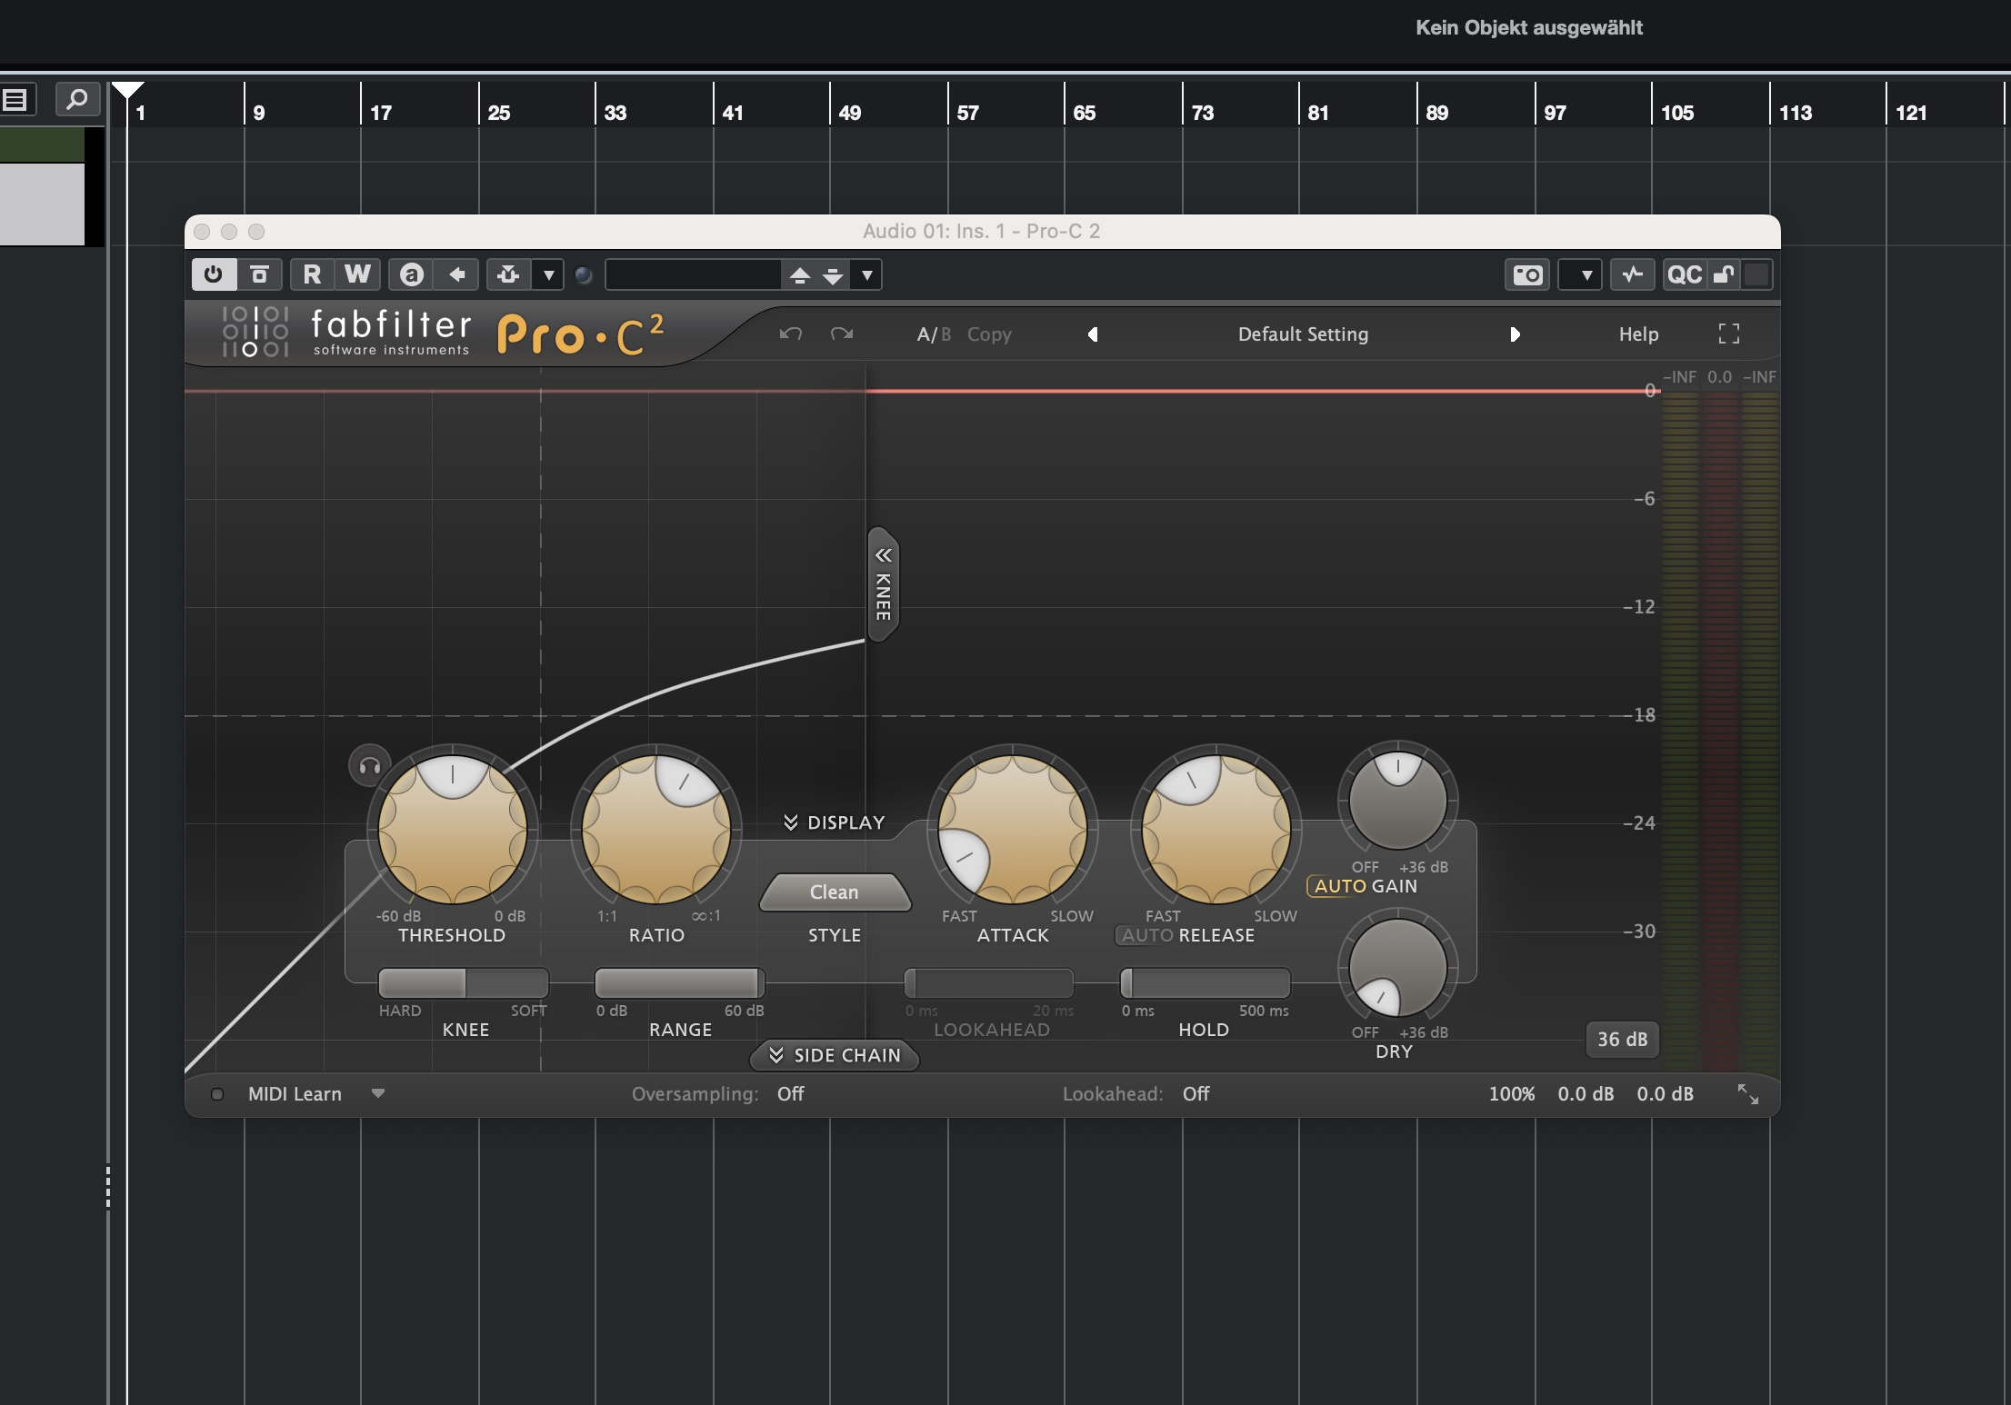Select next preset with right arrow
The width and height of the screenshot is (2011, 1405).
click(x=1515, y=334)
